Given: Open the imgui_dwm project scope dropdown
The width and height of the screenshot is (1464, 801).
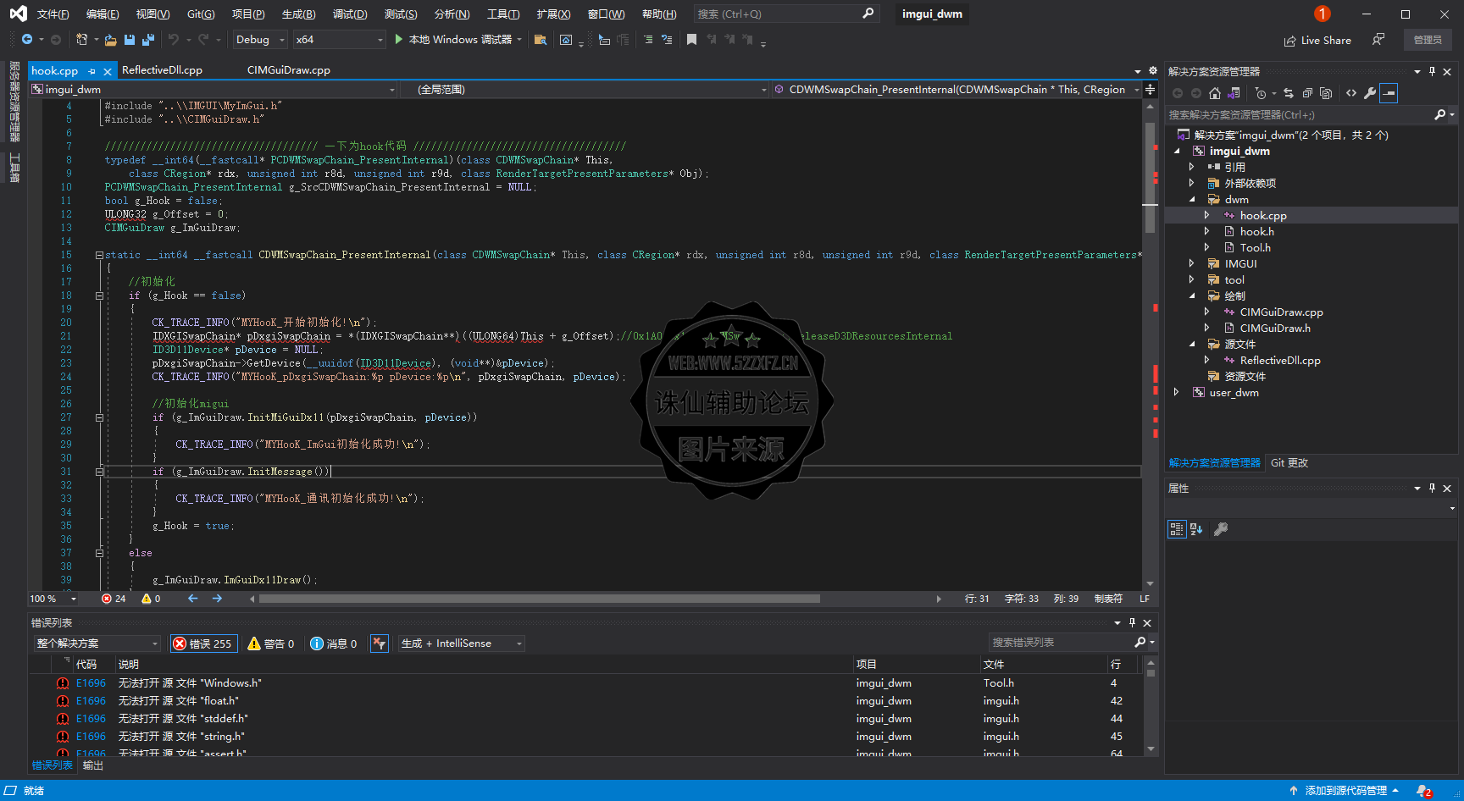Looking at the screenshot, I should (x=213, y=90).
